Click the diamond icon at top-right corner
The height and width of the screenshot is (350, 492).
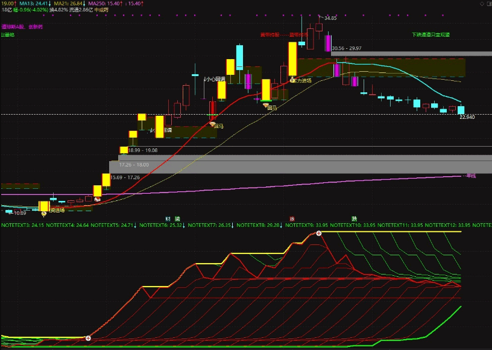point(482,4)
